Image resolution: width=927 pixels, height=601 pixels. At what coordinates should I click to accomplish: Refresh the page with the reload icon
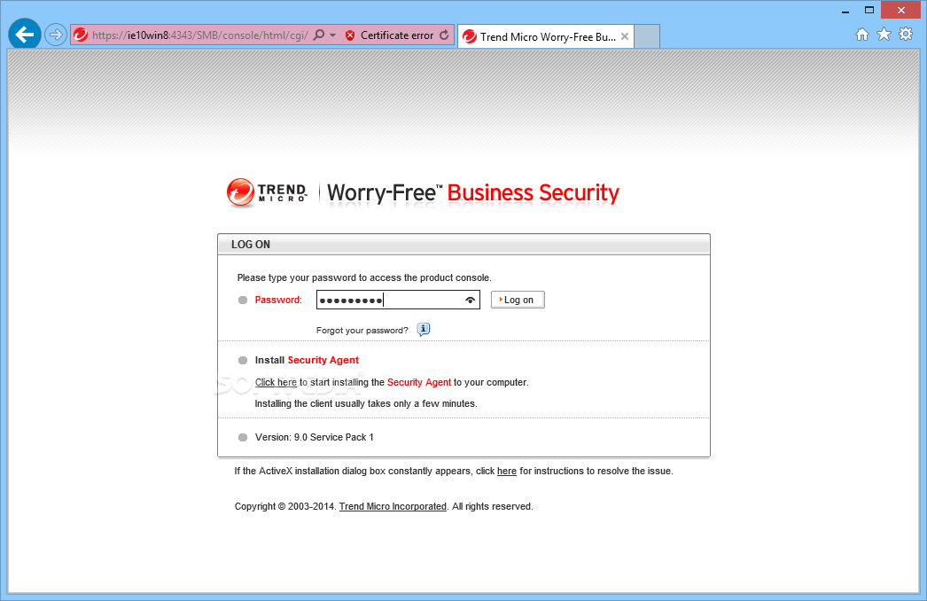[444, 35]
